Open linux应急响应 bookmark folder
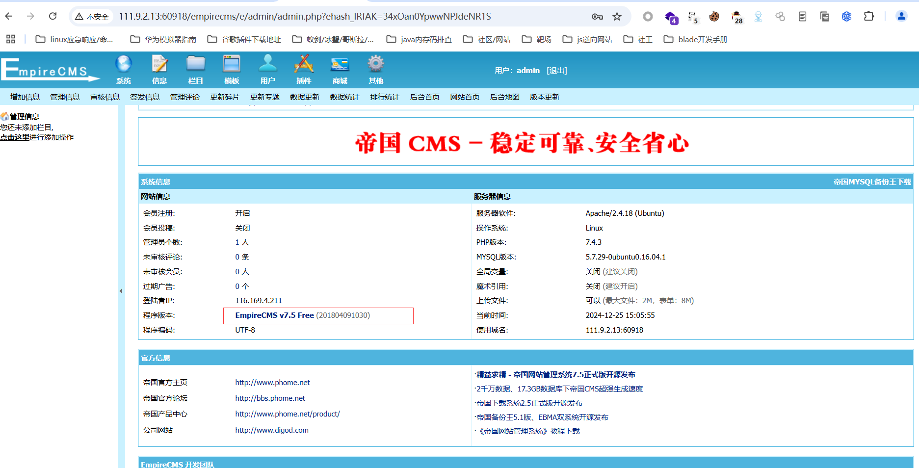Screen dimensions: 919x468 [x=75, y=39]
